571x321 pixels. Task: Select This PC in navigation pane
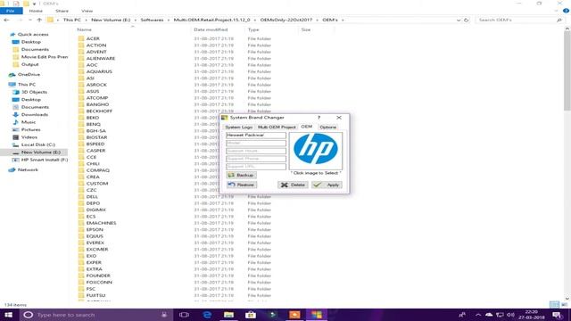tap(27, 85)
